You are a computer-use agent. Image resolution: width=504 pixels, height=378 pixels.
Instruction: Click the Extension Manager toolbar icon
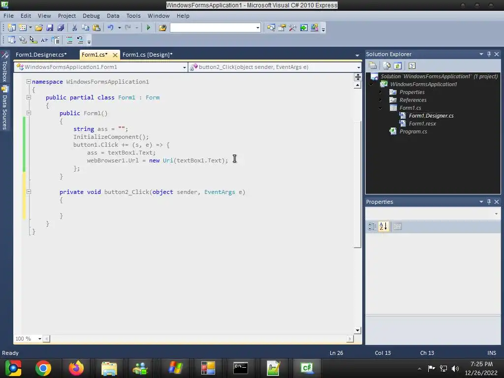tap(315, 28)
